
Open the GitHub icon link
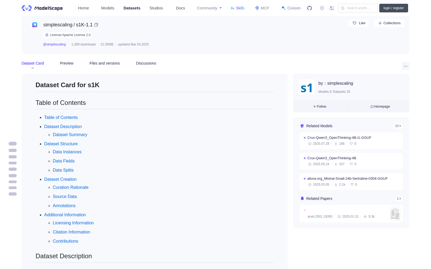tap(310, 8)
